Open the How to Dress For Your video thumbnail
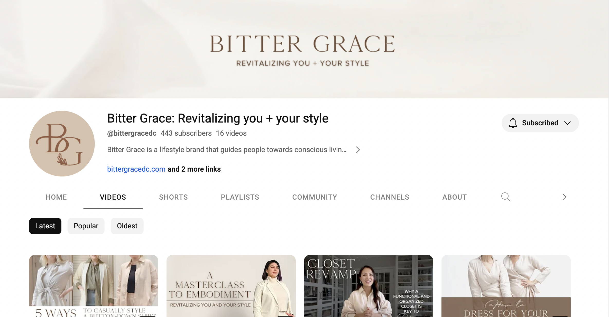 coord(506,286)
